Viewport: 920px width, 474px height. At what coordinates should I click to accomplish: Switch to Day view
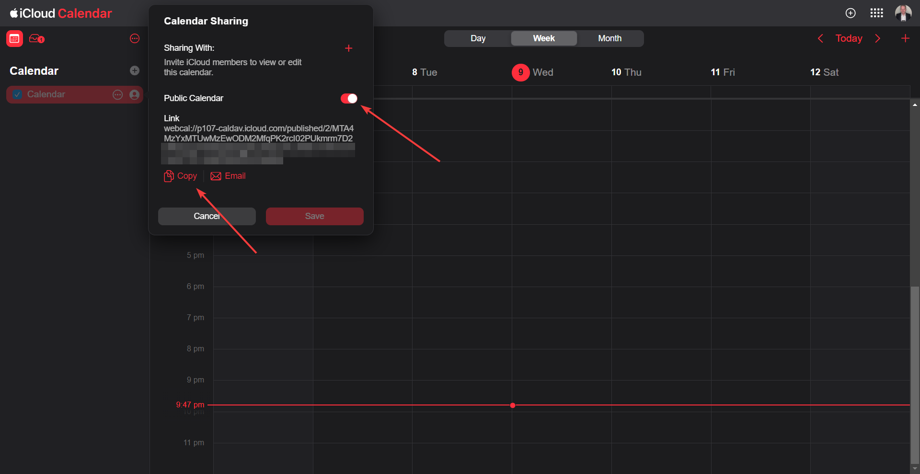coord(478,38)
